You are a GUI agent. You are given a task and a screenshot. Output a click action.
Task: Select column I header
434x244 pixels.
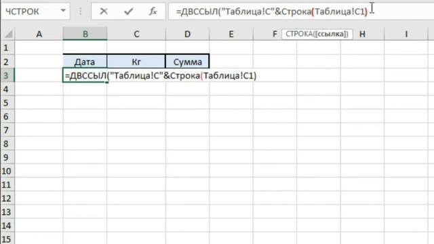click(406, 34)
